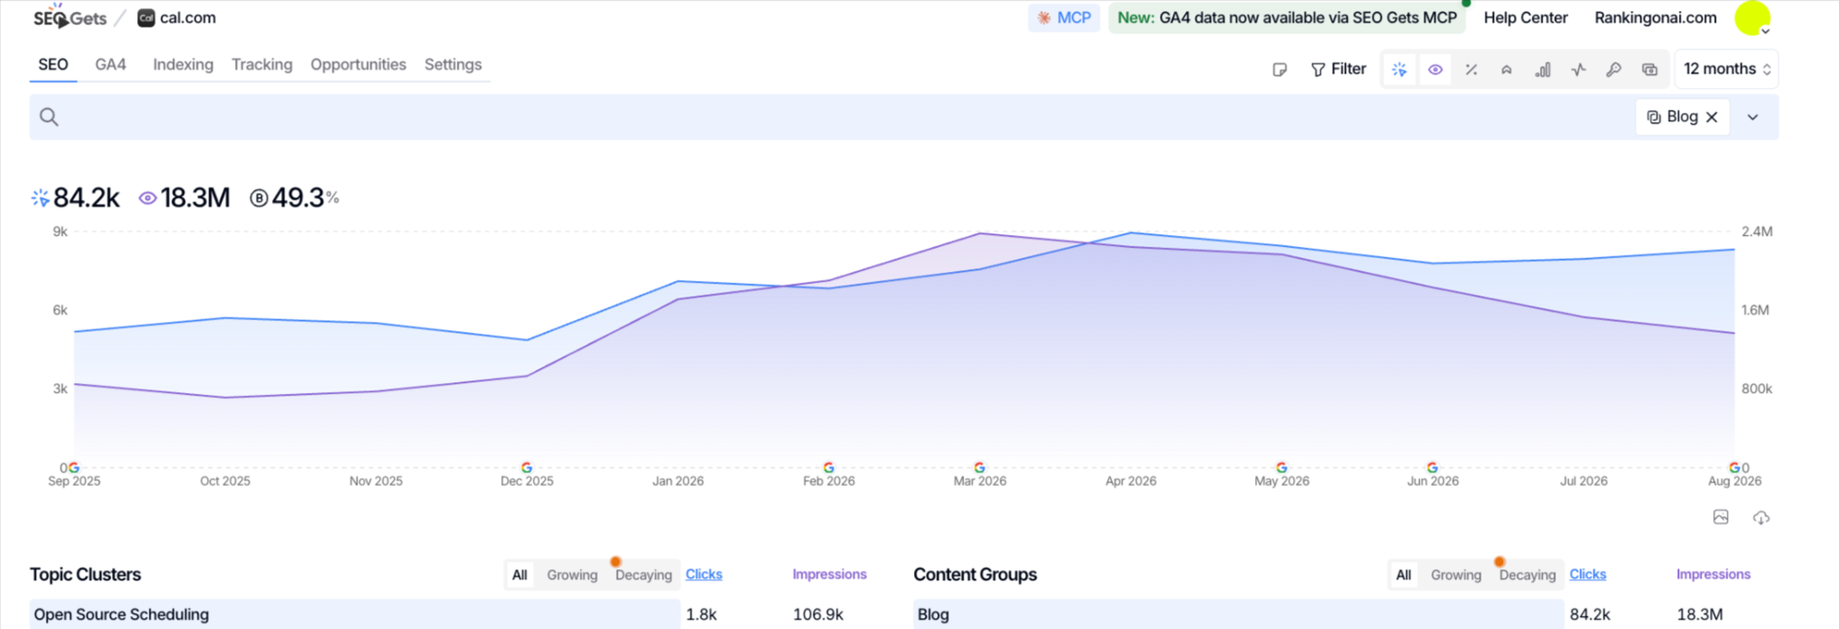Open the yellow user avatar menu
Viewport: 1839px width, 629px height.
[1753, 18]
